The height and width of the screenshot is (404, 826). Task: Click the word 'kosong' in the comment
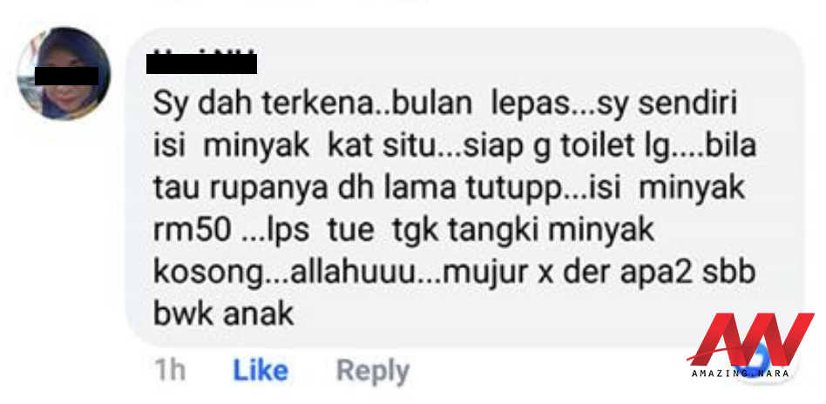(214, 274)
